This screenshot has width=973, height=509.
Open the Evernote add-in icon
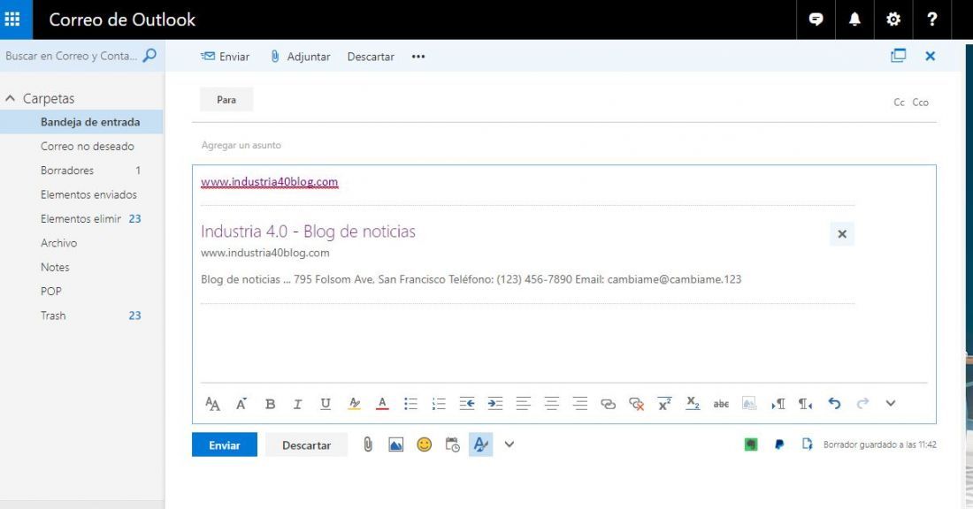(x=751, y=444)
